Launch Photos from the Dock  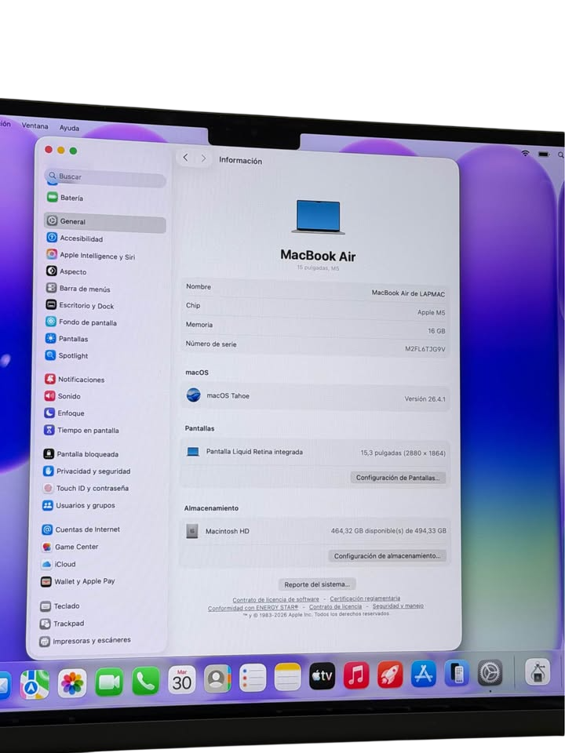(x=72, y=683)
